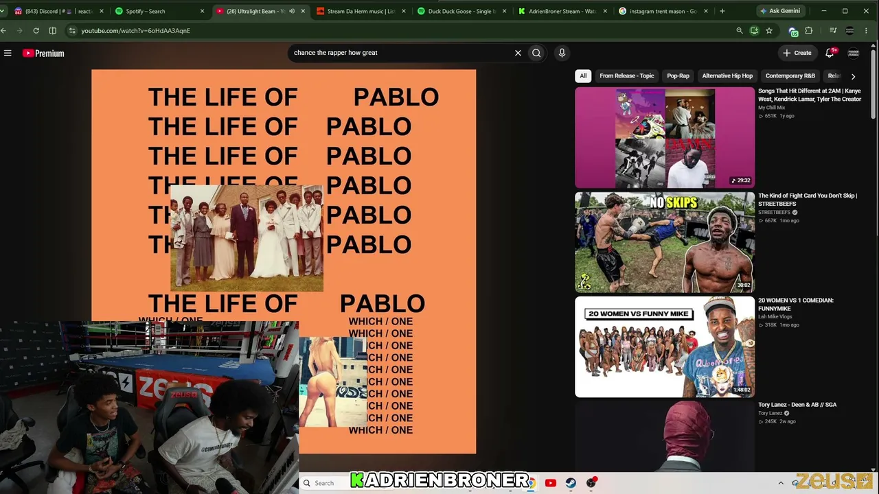Click the address bar URL
The image size is (879, 494).
pos(135,31)
